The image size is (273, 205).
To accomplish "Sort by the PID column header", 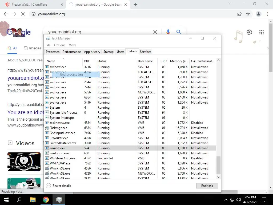I will coord(89,61).
